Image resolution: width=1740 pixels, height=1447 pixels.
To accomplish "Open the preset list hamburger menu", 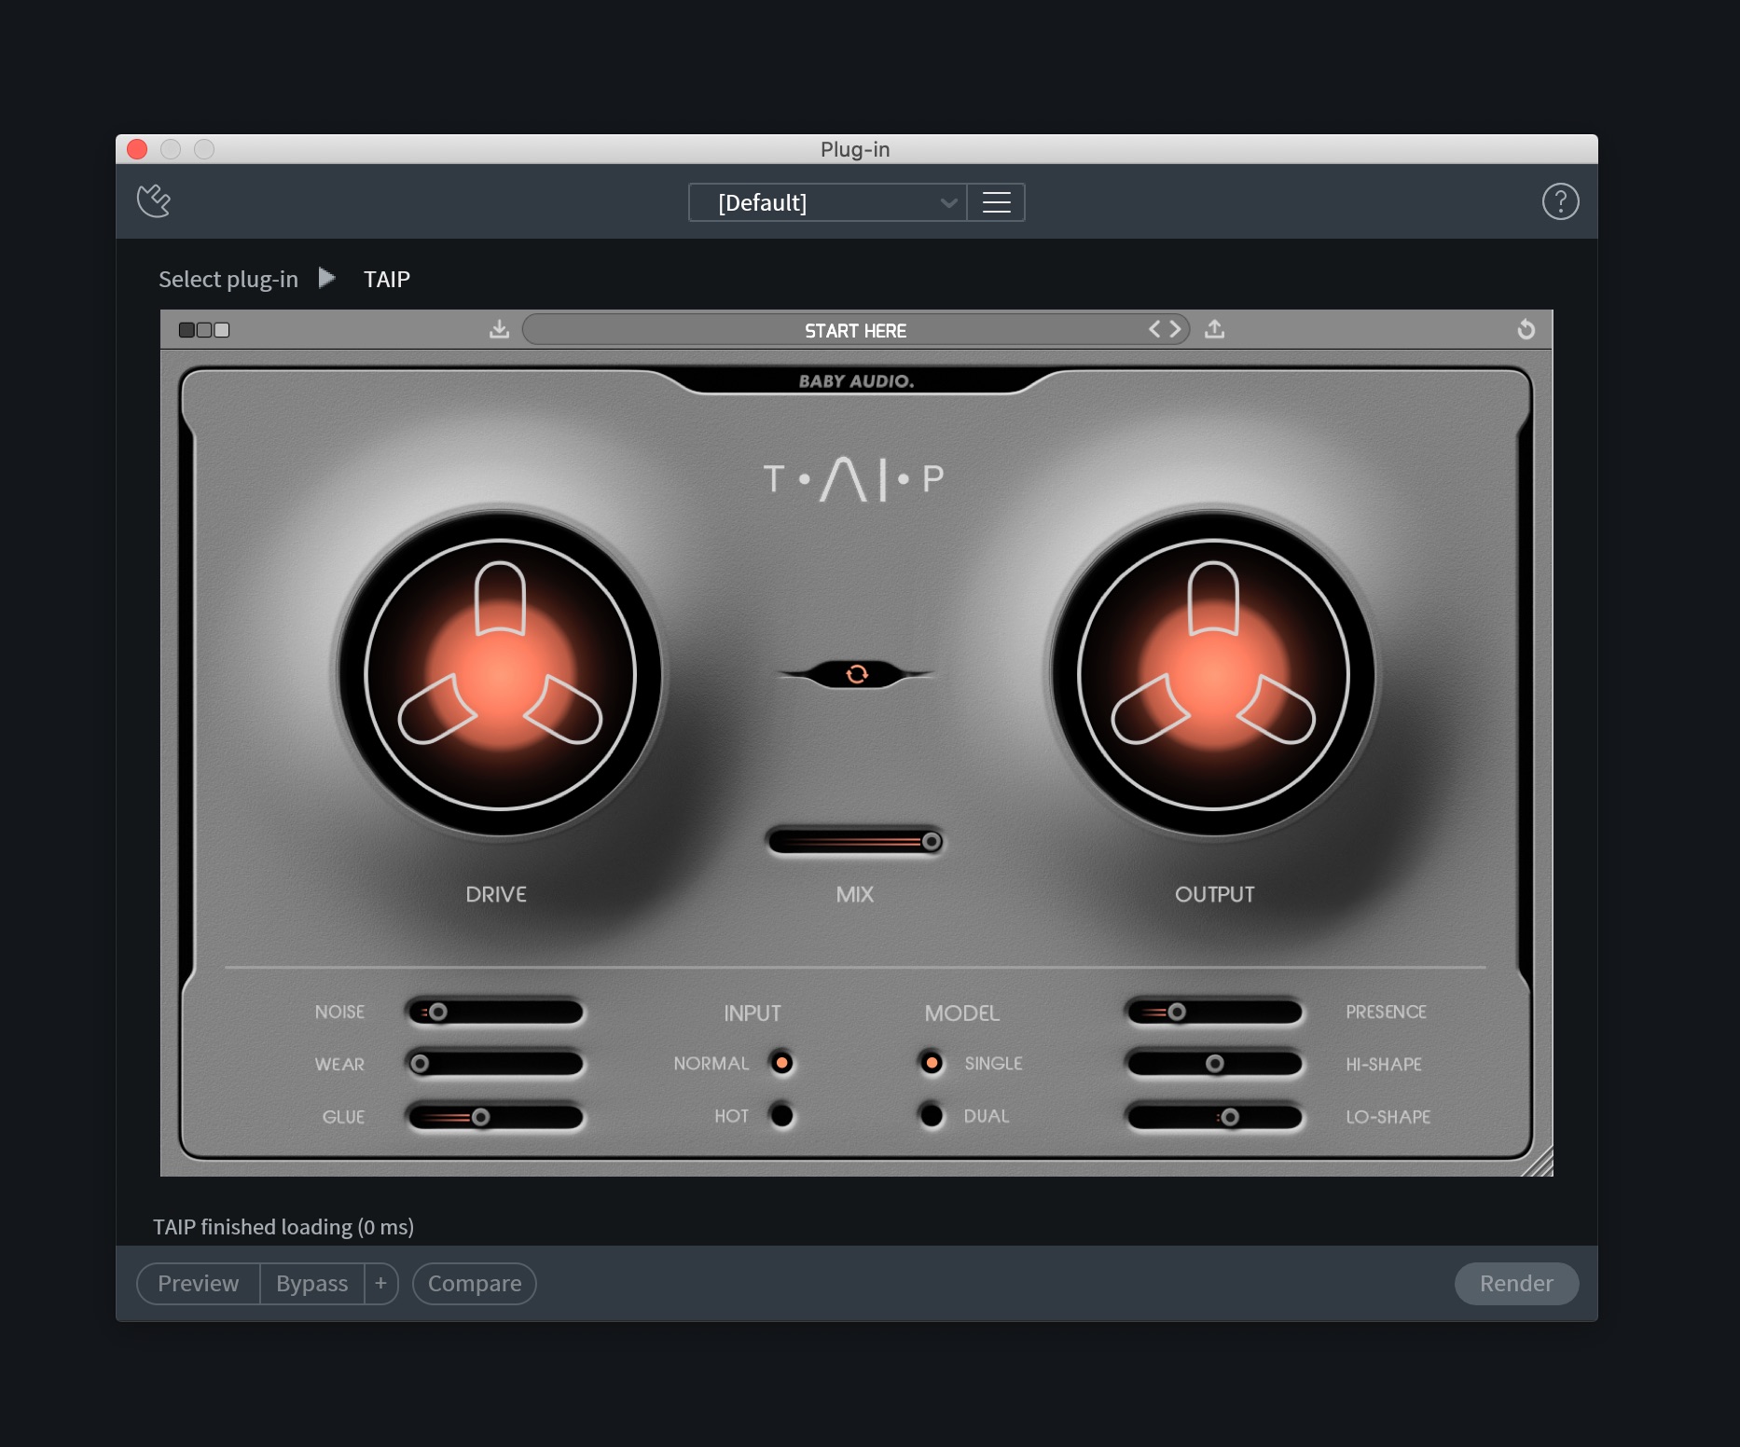I will (x=996, y=202).
